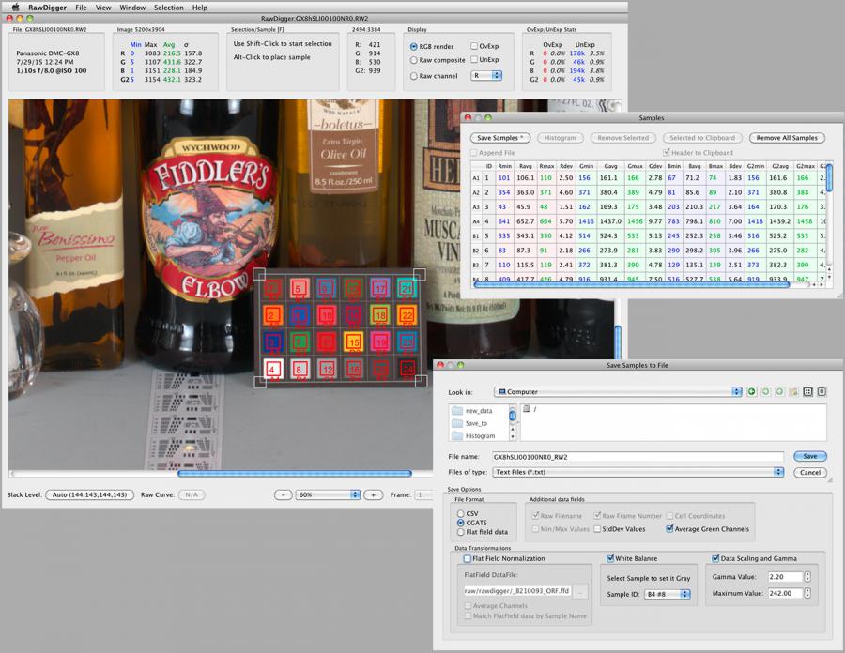Image resolution: width=845 pixels, height=653 pixels.
Task: Select Raw composite display mode
Action: 414,60
